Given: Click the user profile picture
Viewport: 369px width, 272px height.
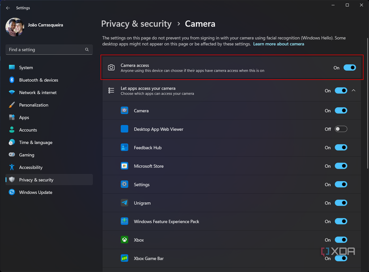Looking at the screenshot, I should (14, 27).
